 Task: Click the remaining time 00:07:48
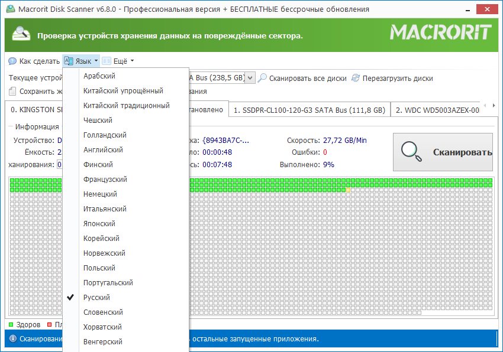[217, 165]
